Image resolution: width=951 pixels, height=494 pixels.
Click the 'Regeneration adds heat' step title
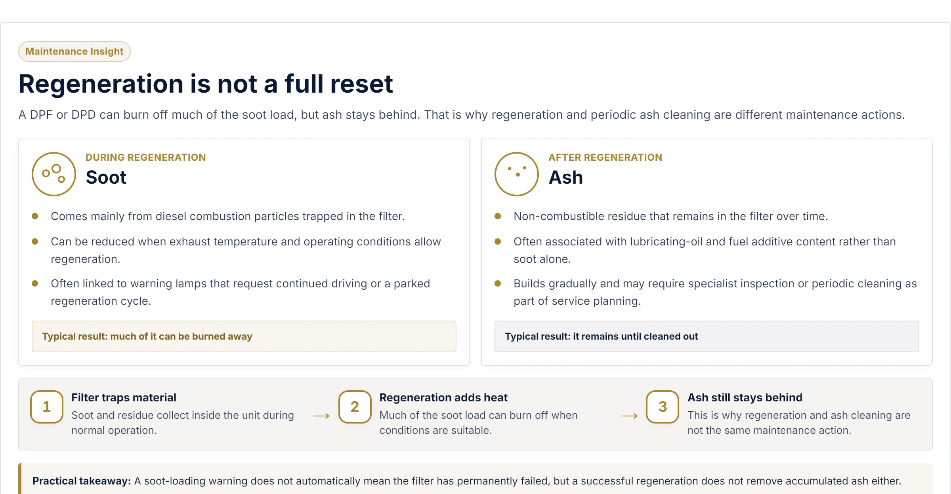pyautogui.click(x=443, y=397)
